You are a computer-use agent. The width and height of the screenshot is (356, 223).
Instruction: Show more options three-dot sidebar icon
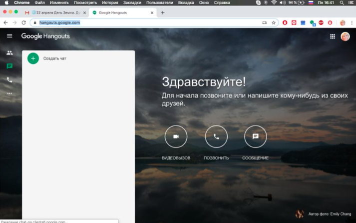(x=9, y=93)
